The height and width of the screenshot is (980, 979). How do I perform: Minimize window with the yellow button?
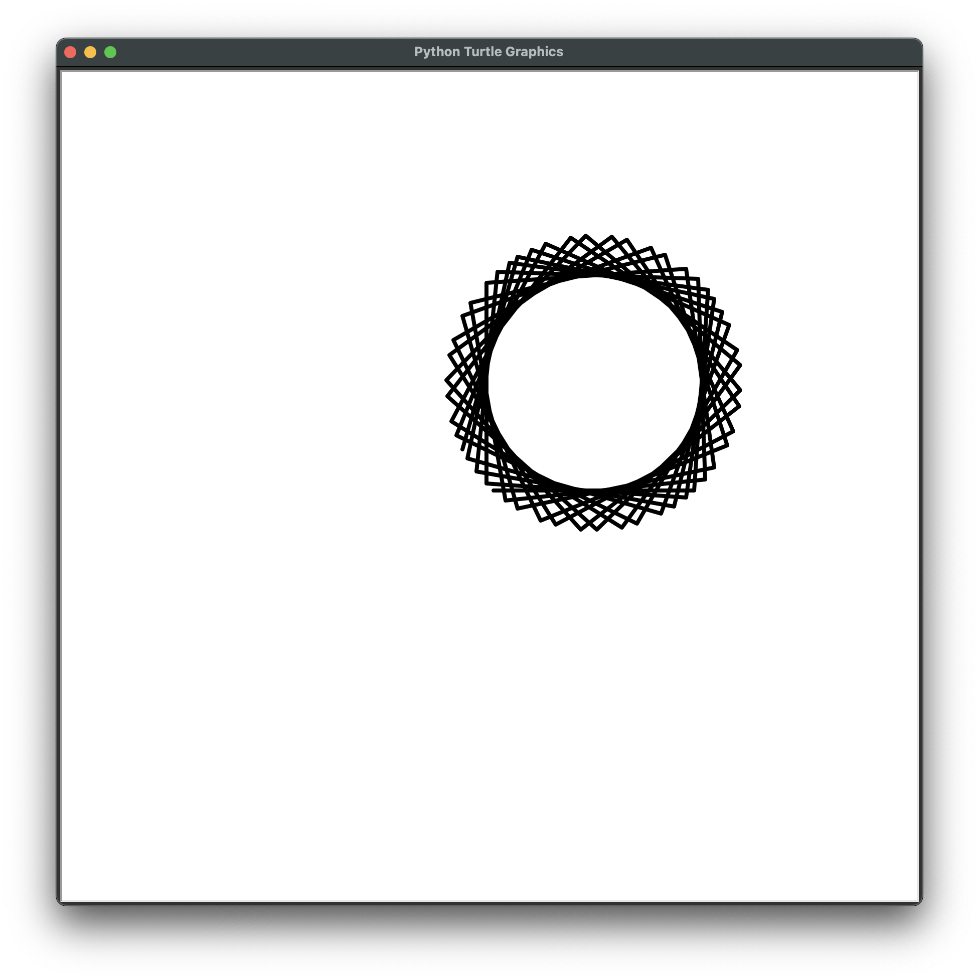click(90, 52)
